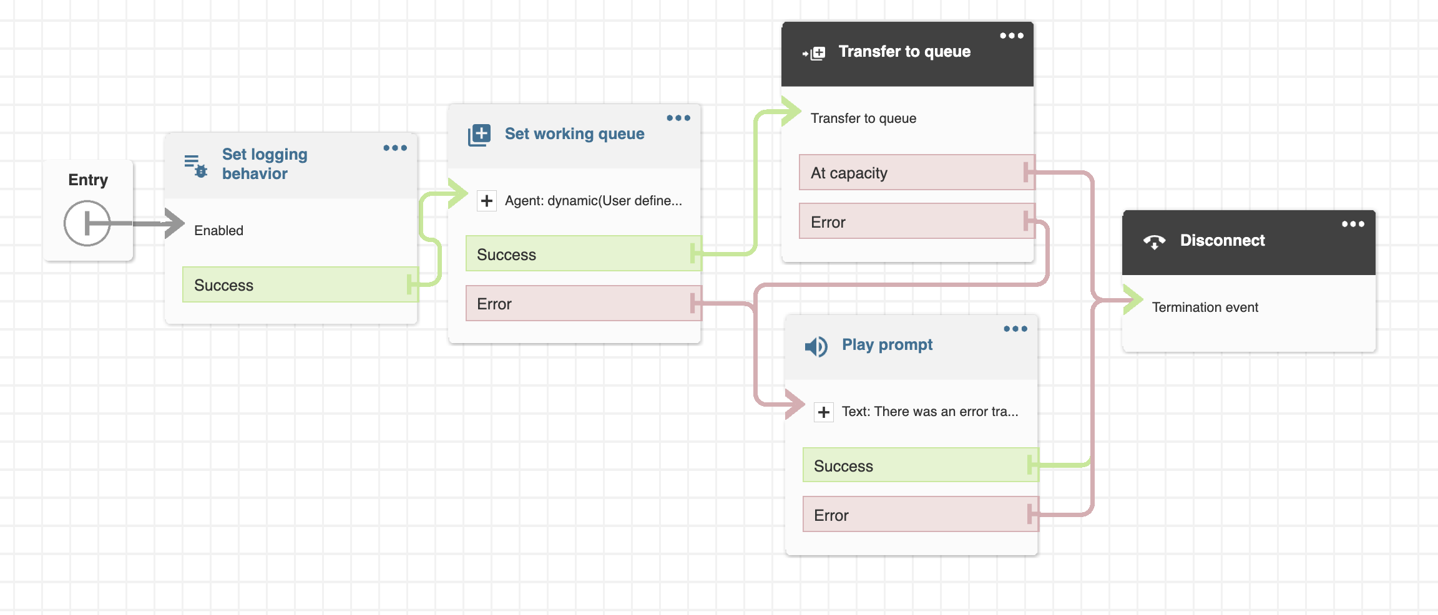Click the Disconnect phone icon
Image resolution: width=1438 pixels, height=615 pixels.
click(x=1154, y=241)
